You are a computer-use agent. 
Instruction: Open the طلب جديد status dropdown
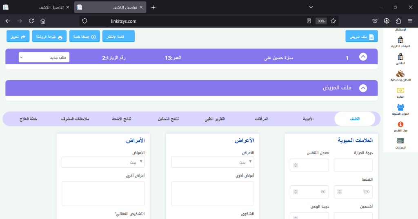(44, 57)
